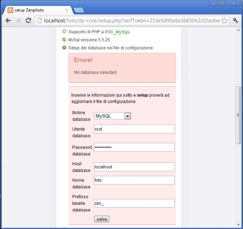Click the scrollbar down arrow
The width and height of the screenshot is (243, 229).
tap(238, 225)
